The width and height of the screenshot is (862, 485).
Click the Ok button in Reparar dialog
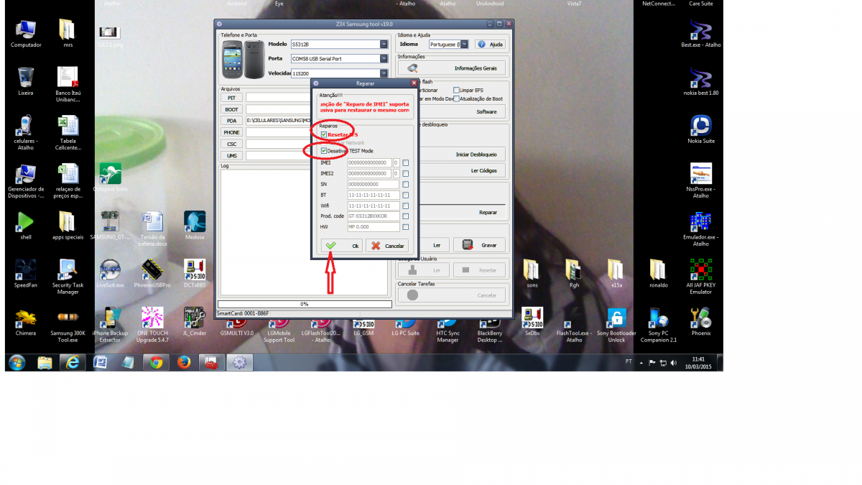point(341,246)
